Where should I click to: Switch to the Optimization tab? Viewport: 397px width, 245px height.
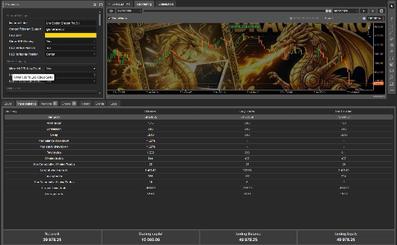(166, 4)
